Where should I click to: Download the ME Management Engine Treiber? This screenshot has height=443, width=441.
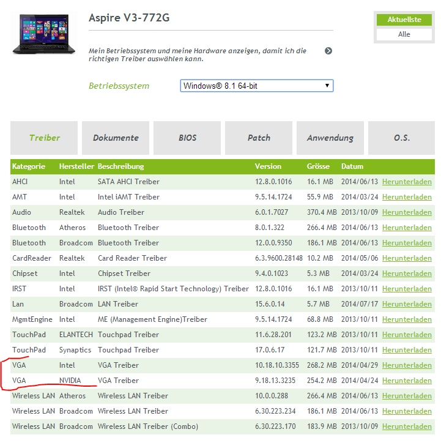coord(407,319)
